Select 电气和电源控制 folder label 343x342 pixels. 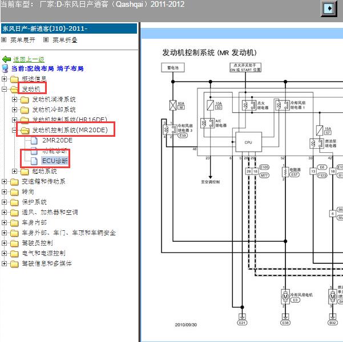pyautogui.click(x=43, y=253)
